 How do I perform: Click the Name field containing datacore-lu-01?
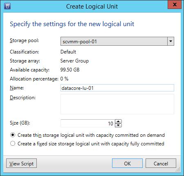[117, 88]
